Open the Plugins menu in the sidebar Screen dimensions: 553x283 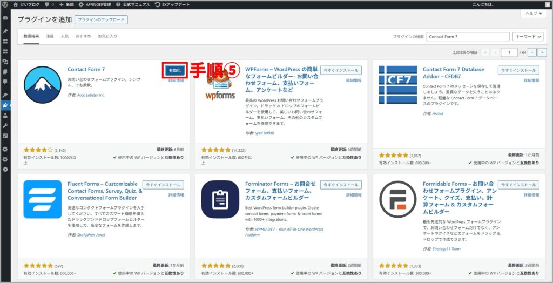[x=5, y=105]
